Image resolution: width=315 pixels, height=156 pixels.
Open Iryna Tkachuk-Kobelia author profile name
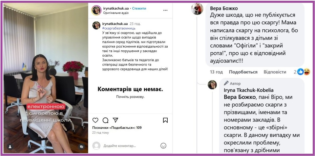point(248,91)
